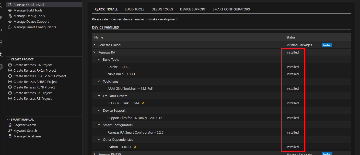Select Create Renesas RL78 Project
The image size is (360, 155).
tap(34, 87)
